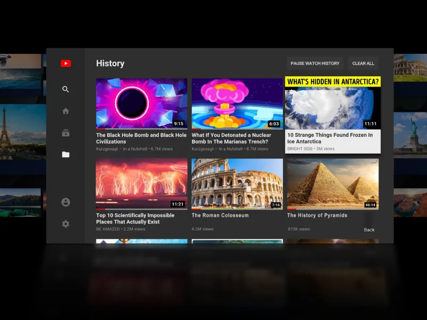This screenshot has width=427, height=320.
Task: Play the Nuclear Bomb Marianas Trench video
Action: (x=236, y=102)
